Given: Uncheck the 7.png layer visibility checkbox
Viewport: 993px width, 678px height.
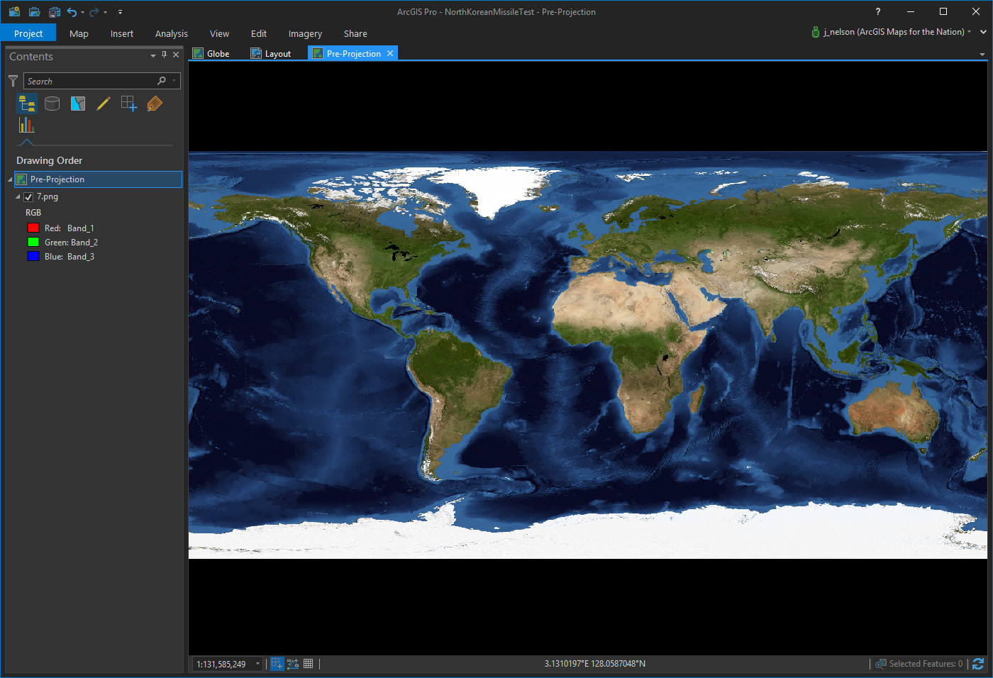Looking at the screenshot, I should 28,197.
